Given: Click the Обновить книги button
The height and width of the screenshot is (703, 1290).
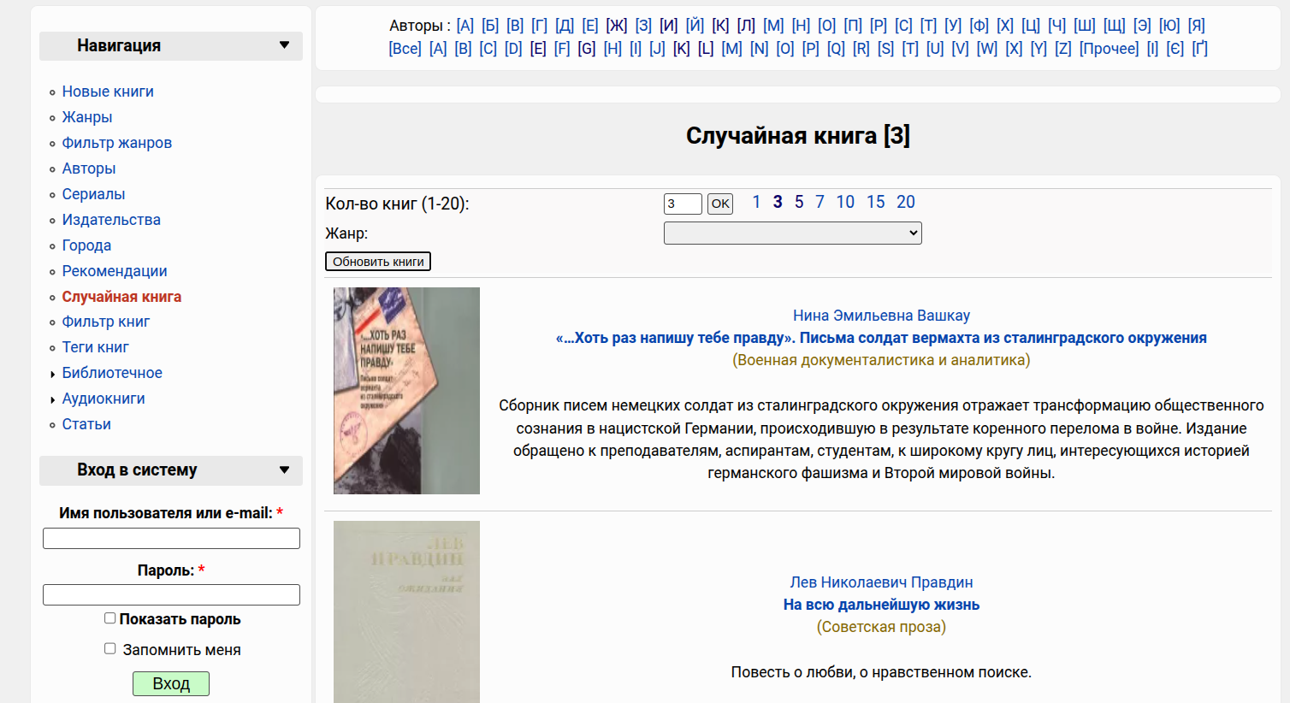Looking at the screenshot, I should pyautogui.click(x=377, y=262).
